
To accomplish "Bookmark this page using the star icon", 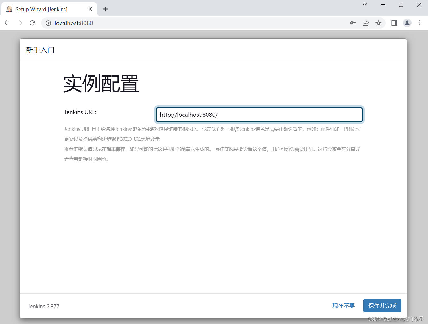I will tap(378, 23).
